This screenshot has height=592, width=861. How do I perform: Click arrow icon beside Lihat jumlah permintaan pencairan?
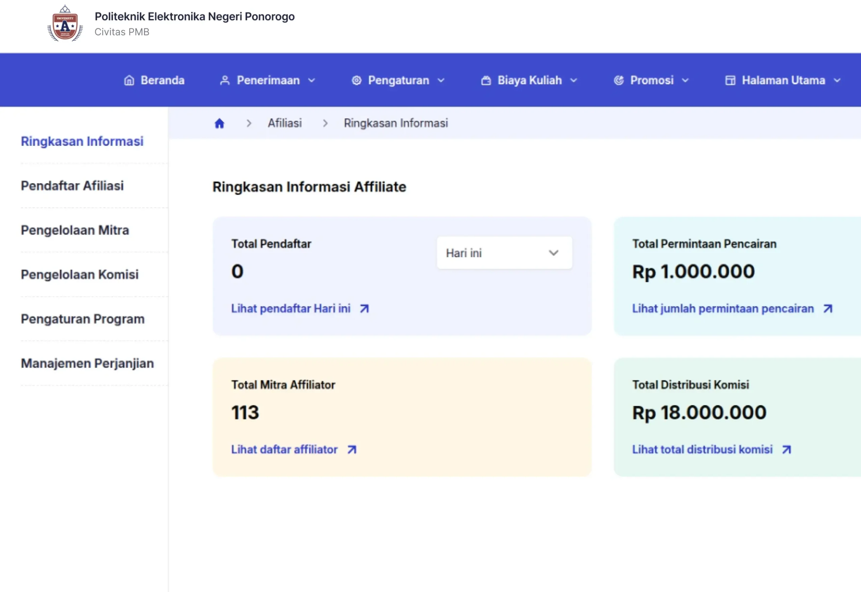click(828, 308)
